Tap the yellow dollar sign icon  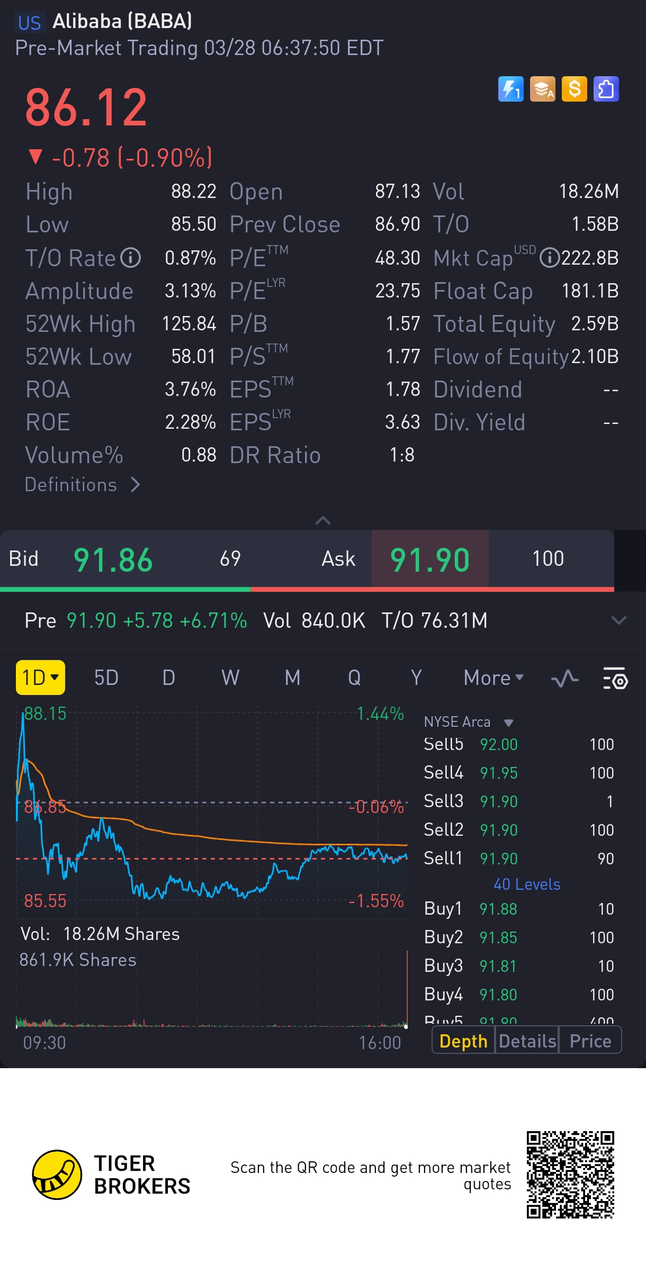coord(574,89)
